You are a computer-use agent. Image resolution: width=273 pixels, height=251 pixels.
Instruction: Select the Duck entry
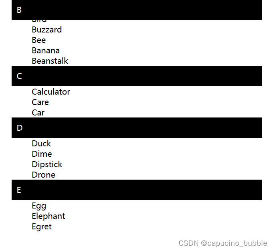click(x=42, y=144)
